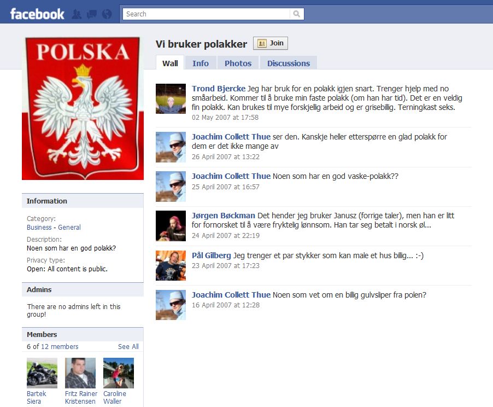Open the Polska group profile image

[83, 108]
